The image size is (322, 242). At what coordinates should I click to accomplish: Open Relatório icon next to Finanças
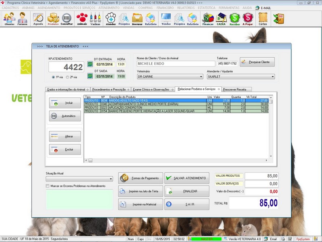193,19
